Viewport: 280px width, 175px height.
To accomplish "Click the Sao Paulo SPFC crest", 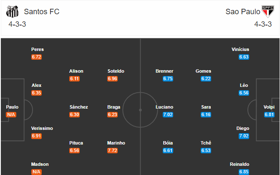I will [x=267, y=11].
